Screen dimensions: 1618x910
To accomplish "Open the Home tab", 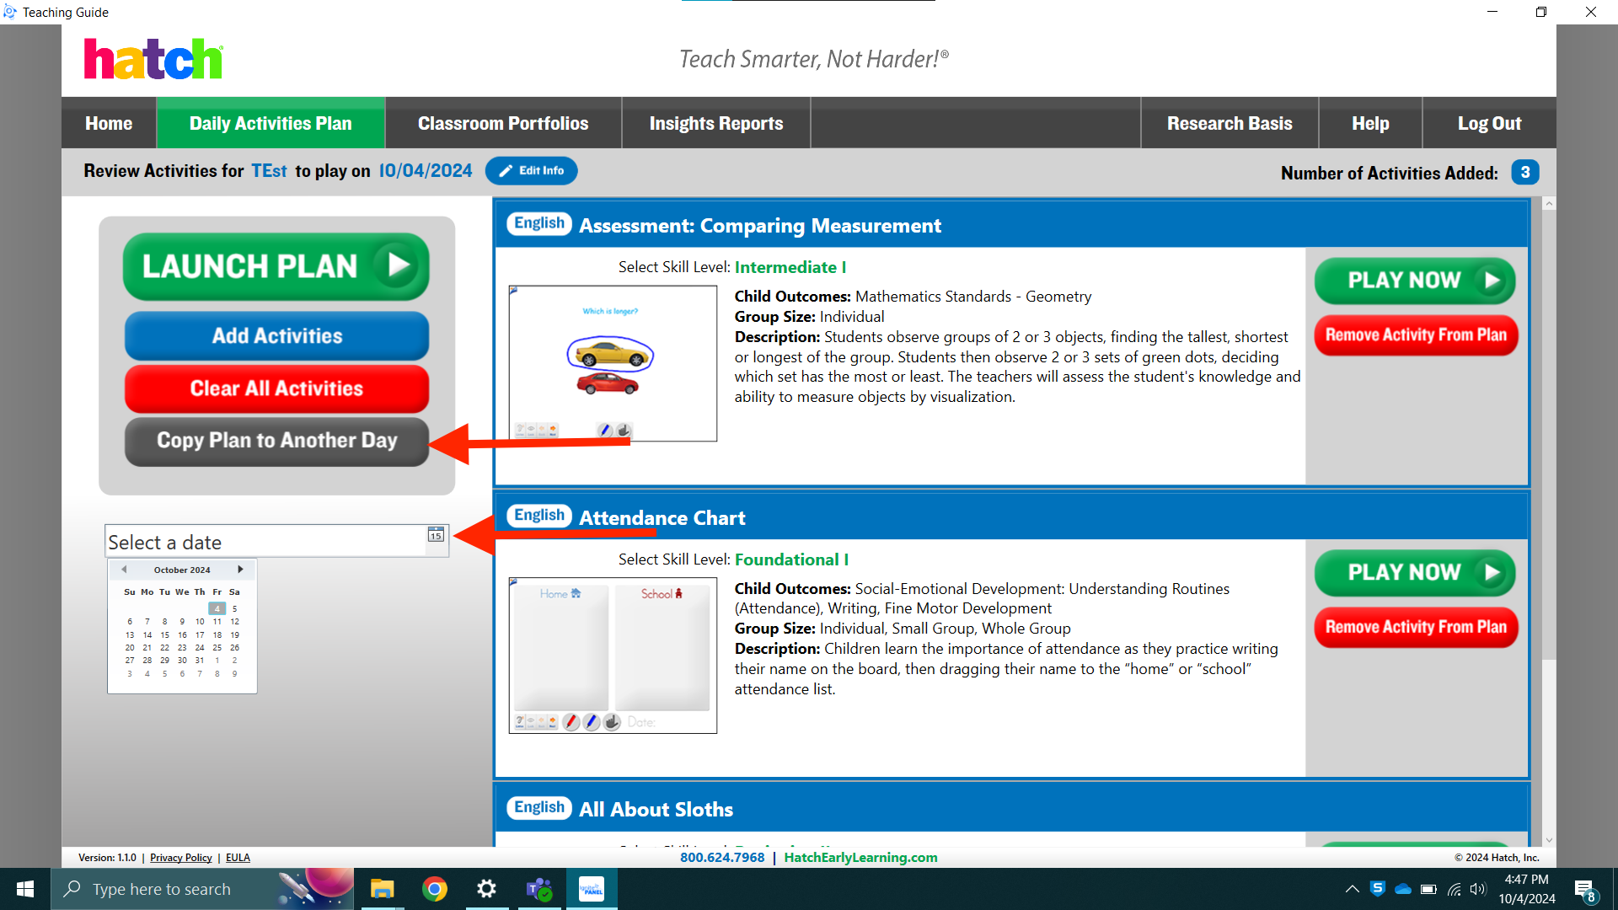I will (x=109, y=123).
